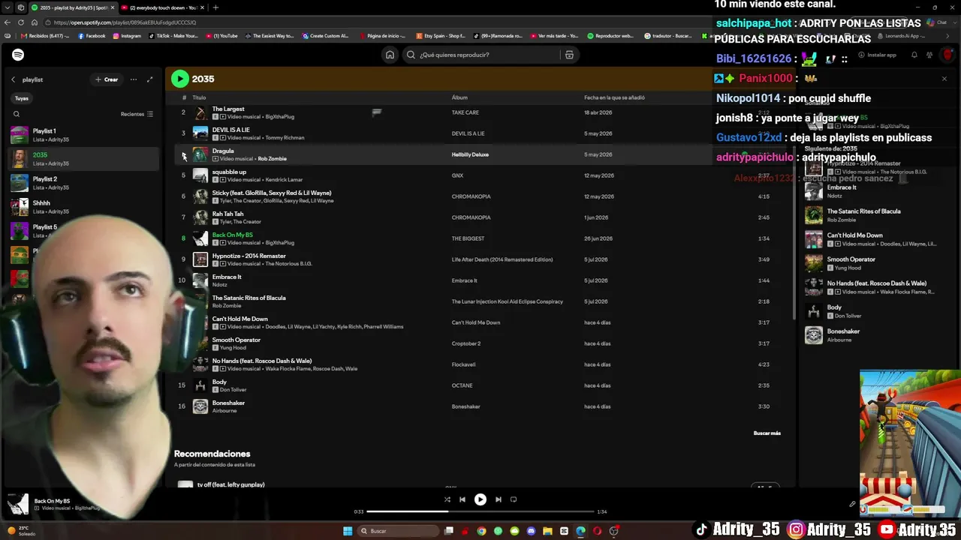
Task: Click the Hypnotize cover thumbnail in the tracklist
Action: (200, 259)
